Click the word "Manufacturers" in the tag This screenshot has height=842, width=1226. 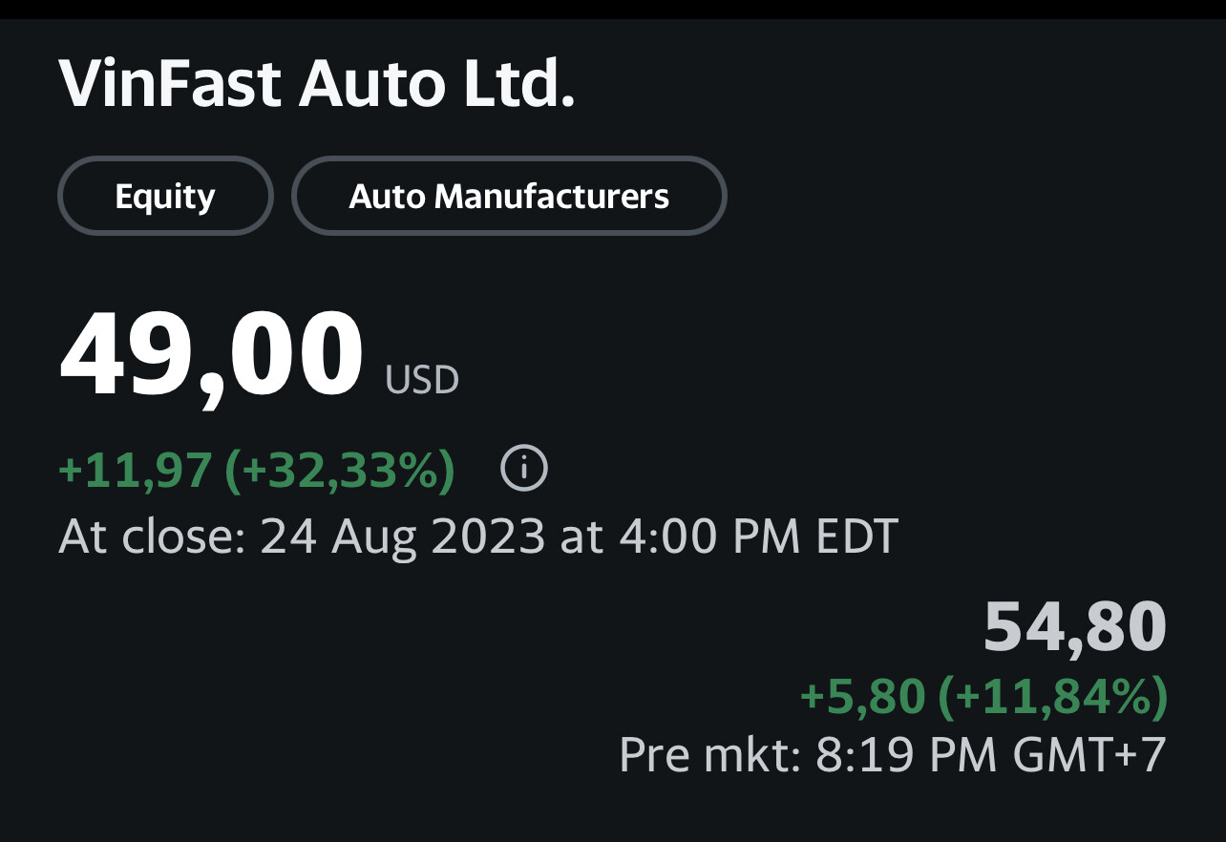tap(552, 196)
